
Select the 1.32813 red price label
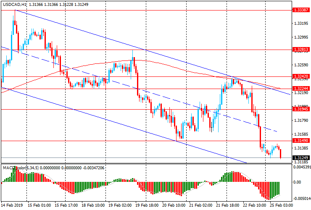coord(301,50)
